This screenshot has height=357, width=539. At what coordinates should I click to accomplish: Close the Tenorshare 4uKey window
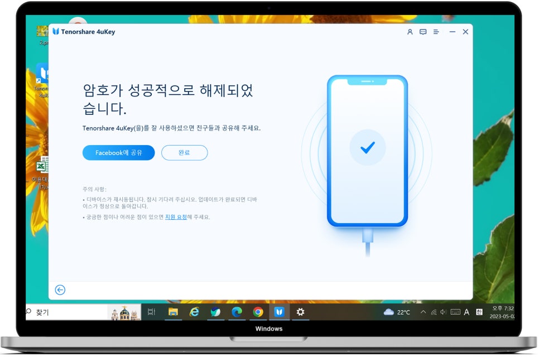point(465,32)
